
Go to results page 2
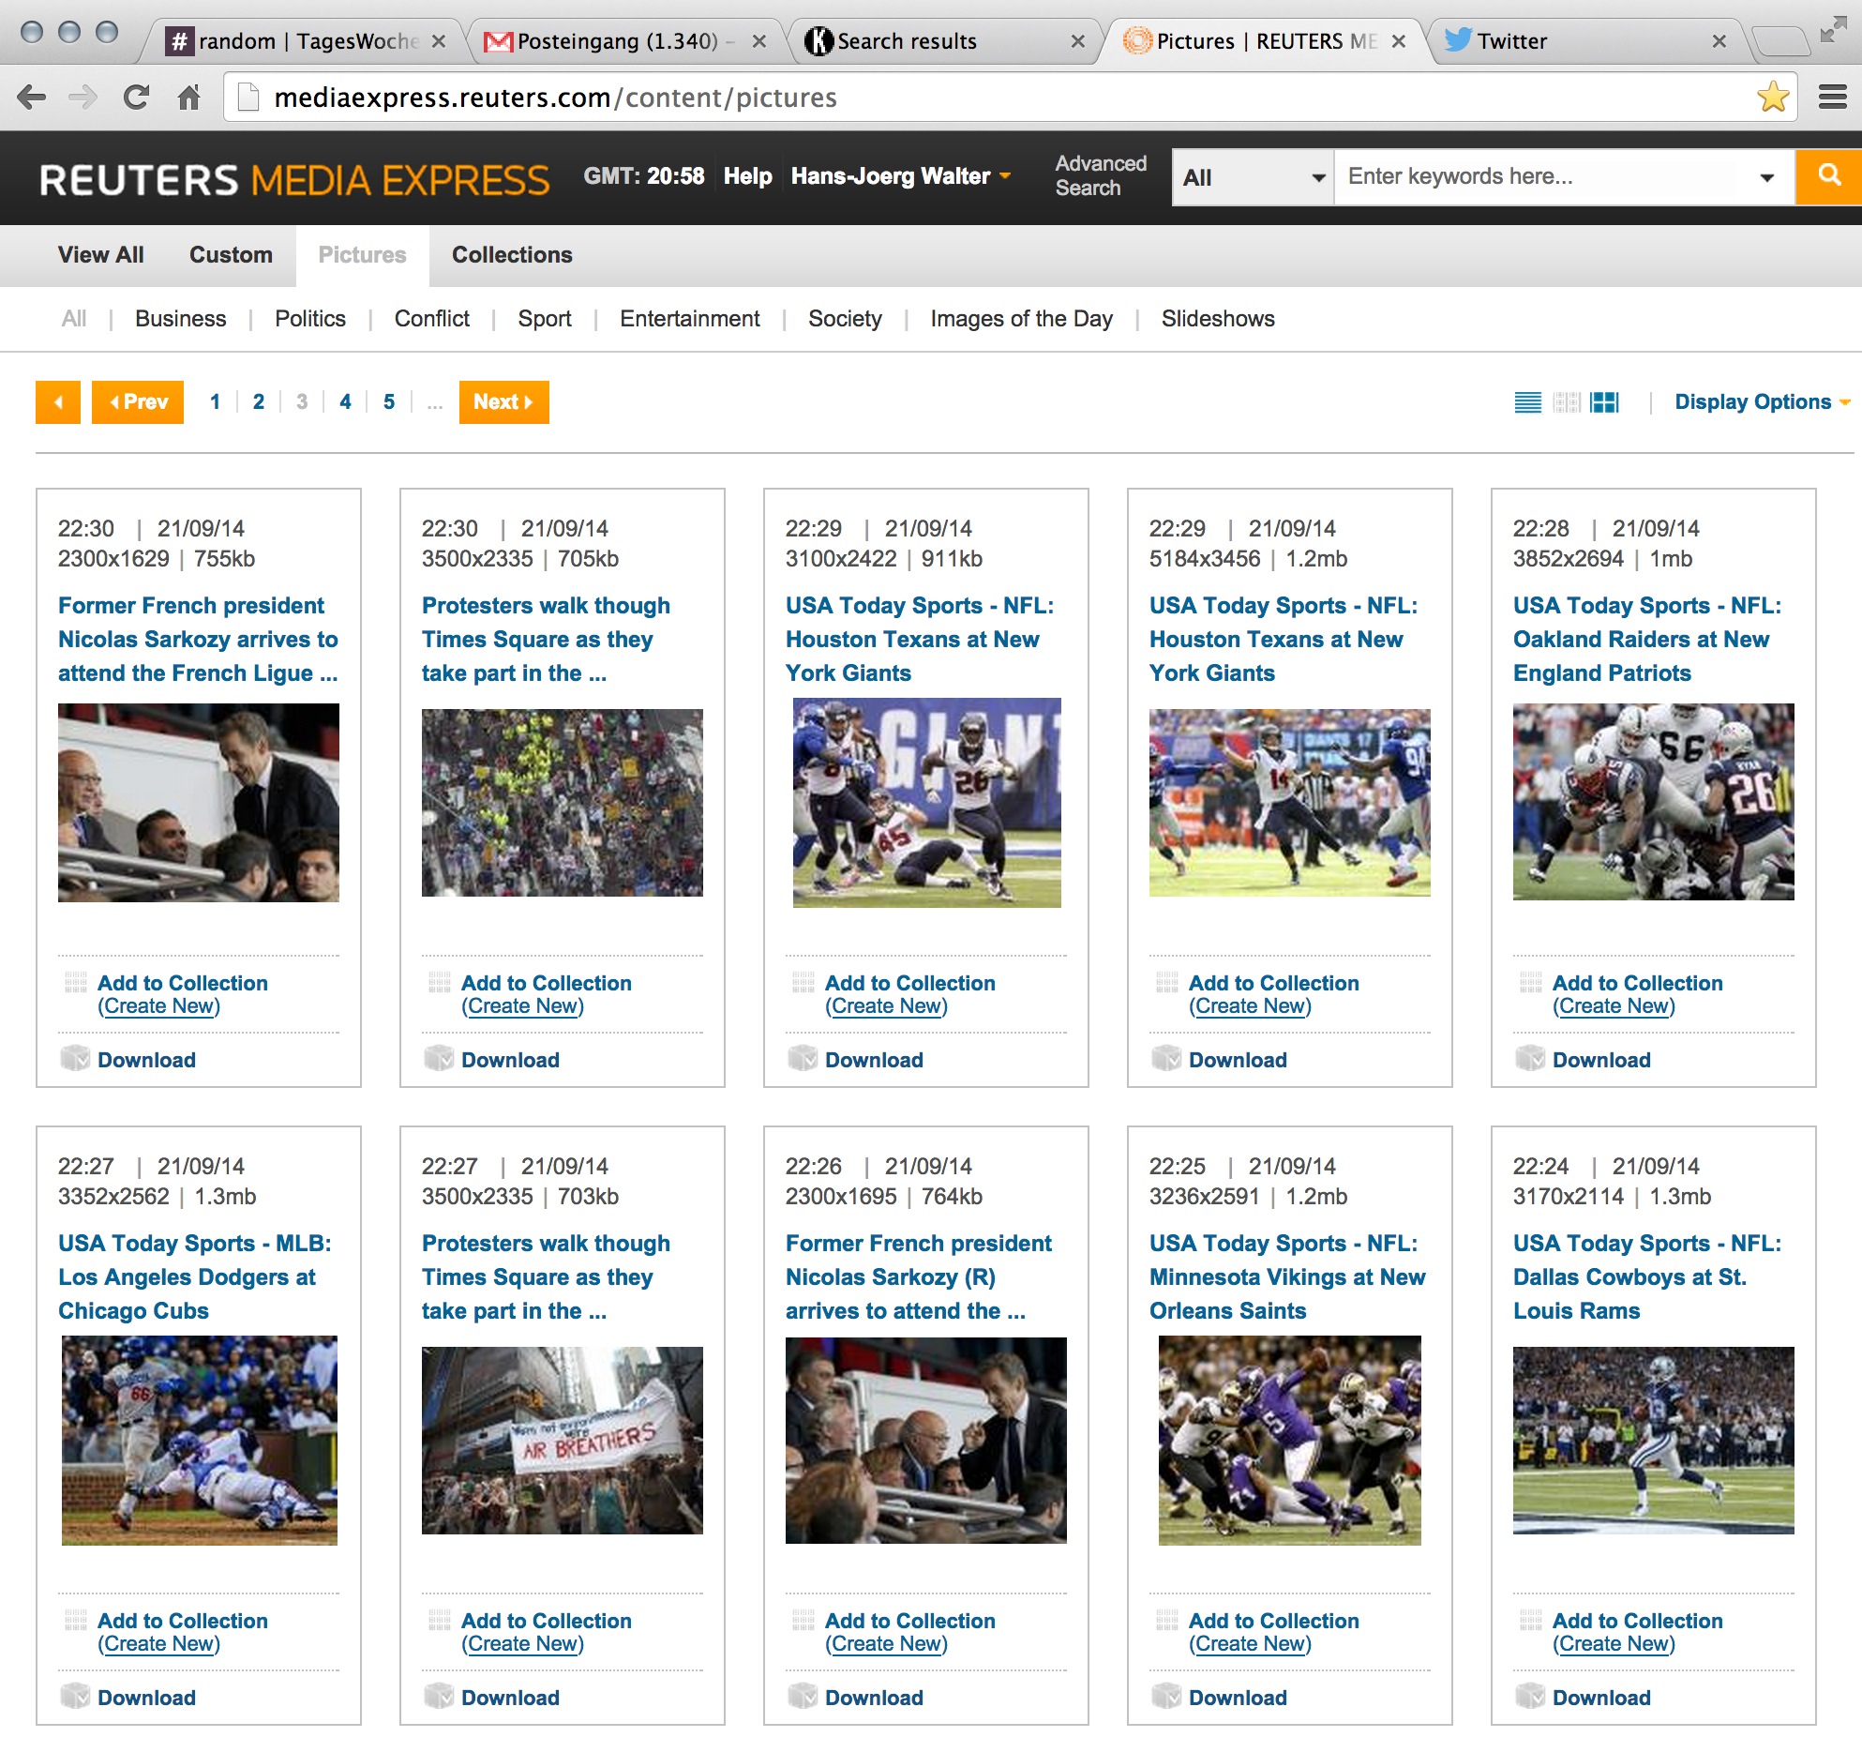tap(259, 402)
